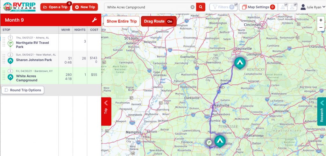This screenshot has height=156, width=326.
Task: Collapse the Trip panel red tab
Action: point(106,111)
